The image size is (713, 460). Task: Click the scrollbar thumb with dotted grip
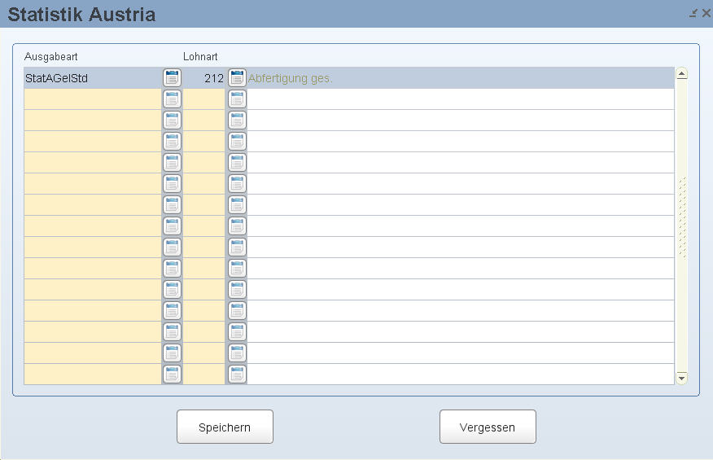click(x=682, y=218)
